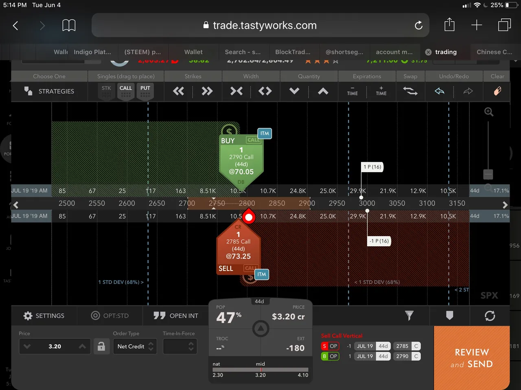
Task: Change JUL 19 expiration on buy leg
Action: pyautogui.click(x=365, y=356)
